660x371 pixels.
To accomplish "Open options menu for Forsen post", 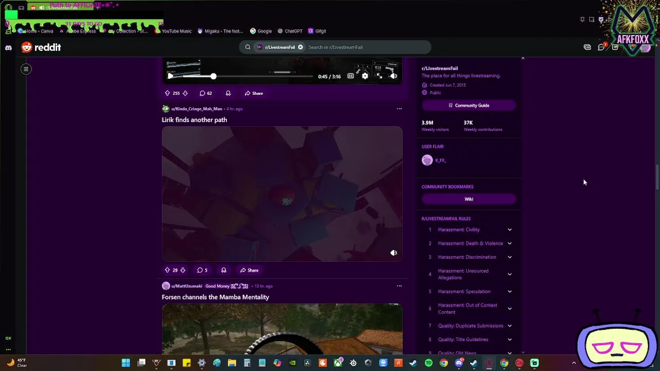I will coord(399,286).
